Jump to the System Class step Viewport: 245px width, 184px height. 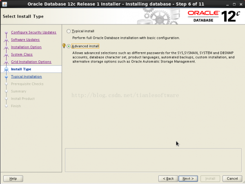[x=22, y=54]
